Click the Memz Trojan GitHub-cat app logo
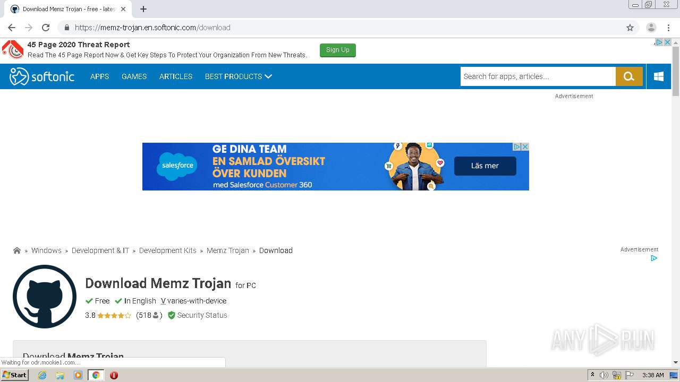Screen dimensions: 680x382 click(x=45, y=297)
